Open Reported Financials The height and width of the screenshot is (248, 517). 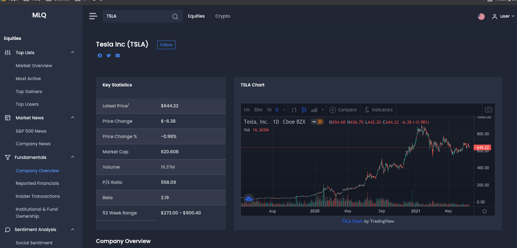tap(37, 183)
